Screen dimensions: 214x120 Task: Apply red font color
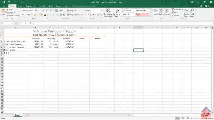pos(45,15)
